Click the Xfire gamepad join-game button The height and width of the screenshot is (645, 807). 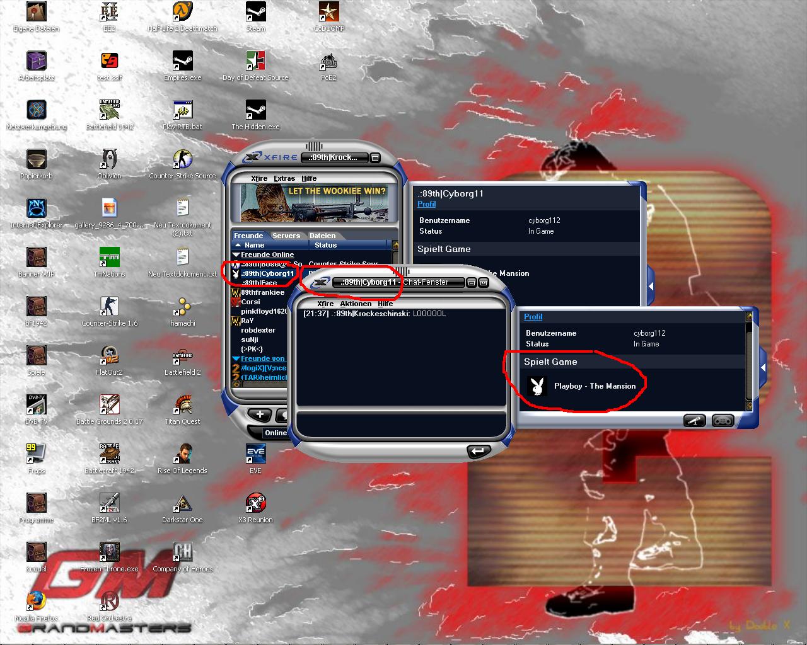723,421
